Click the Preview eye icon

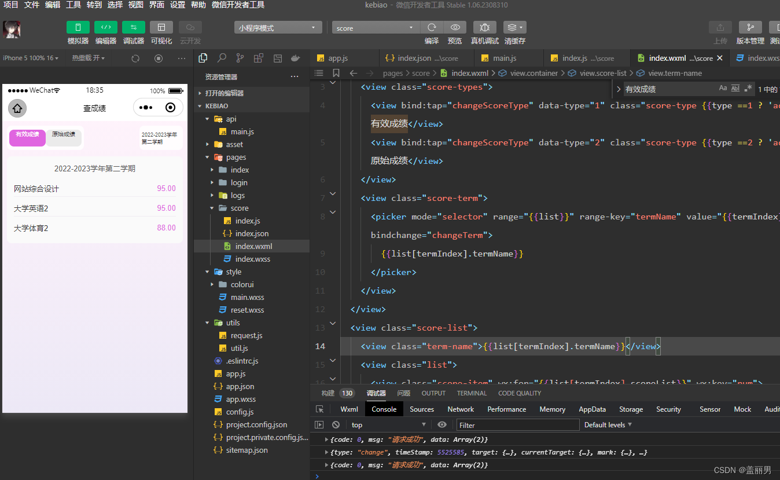[x=455, y=28]
